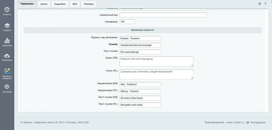Open the Сервисы sidebar section
This screenshot has width=272, height=130.
(x=7, y=27)
